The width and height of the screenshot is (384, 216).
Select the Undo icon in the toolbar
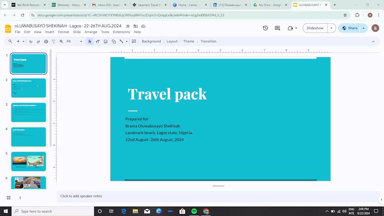(x=30, y=42)
